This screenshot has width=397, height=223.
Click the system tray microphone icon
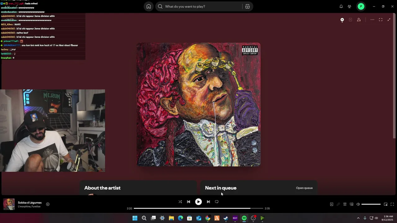click(365, 218)
